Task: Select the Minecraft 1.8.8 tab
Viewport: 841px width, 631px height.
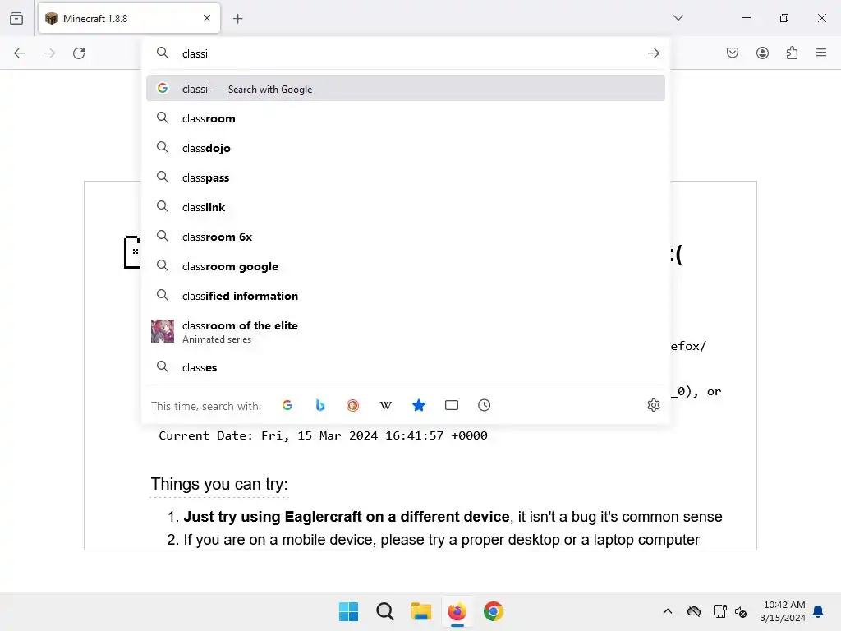Action: click(129, 18)
